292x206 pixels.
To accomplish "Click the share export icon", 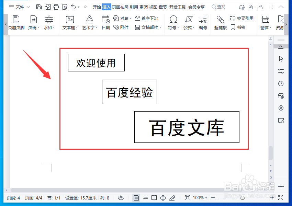I will (260, 7).
